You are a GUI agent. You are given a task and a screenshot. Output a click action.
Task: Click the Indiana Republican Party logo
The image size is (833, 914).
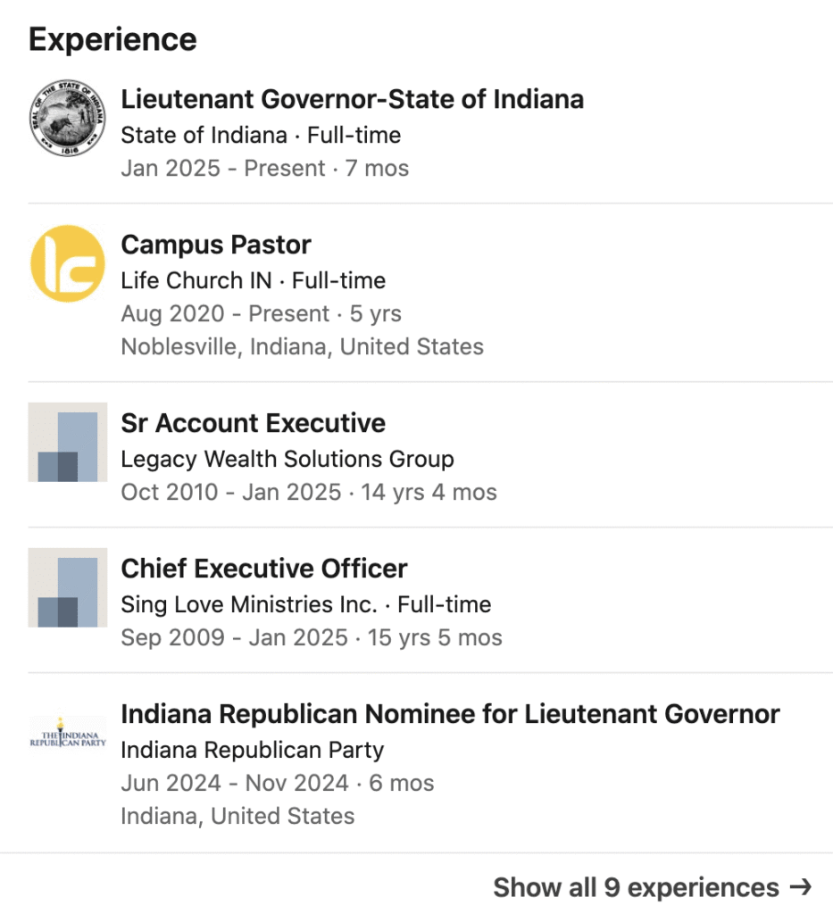[x=68, y=733]
